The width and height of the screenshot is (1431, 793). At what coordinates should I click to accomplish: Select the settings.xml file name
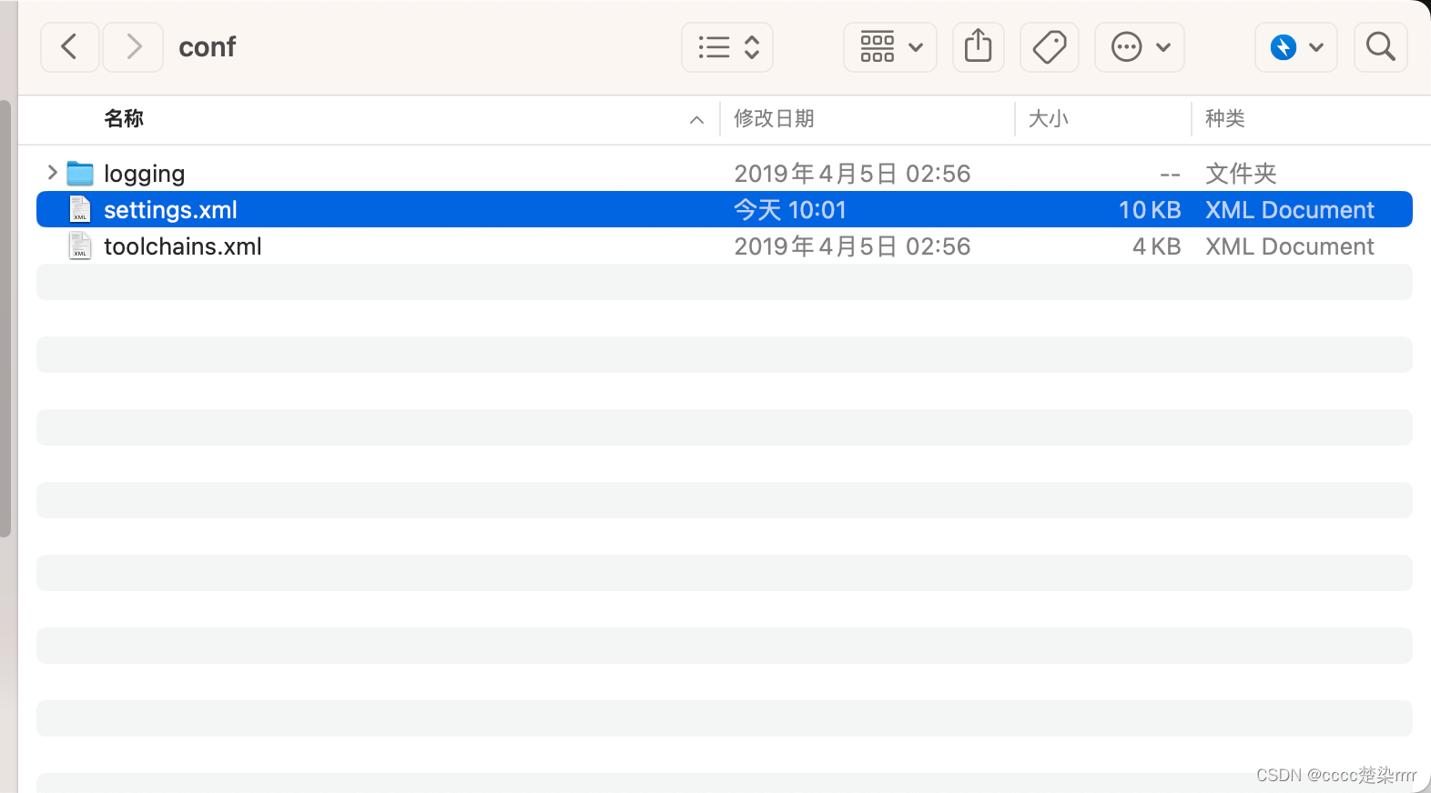point(170,209)
